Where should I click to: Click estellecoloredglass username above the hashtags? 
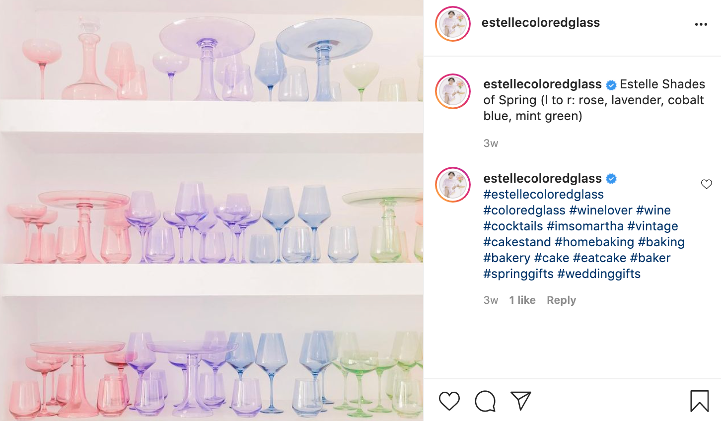point(543,179)
